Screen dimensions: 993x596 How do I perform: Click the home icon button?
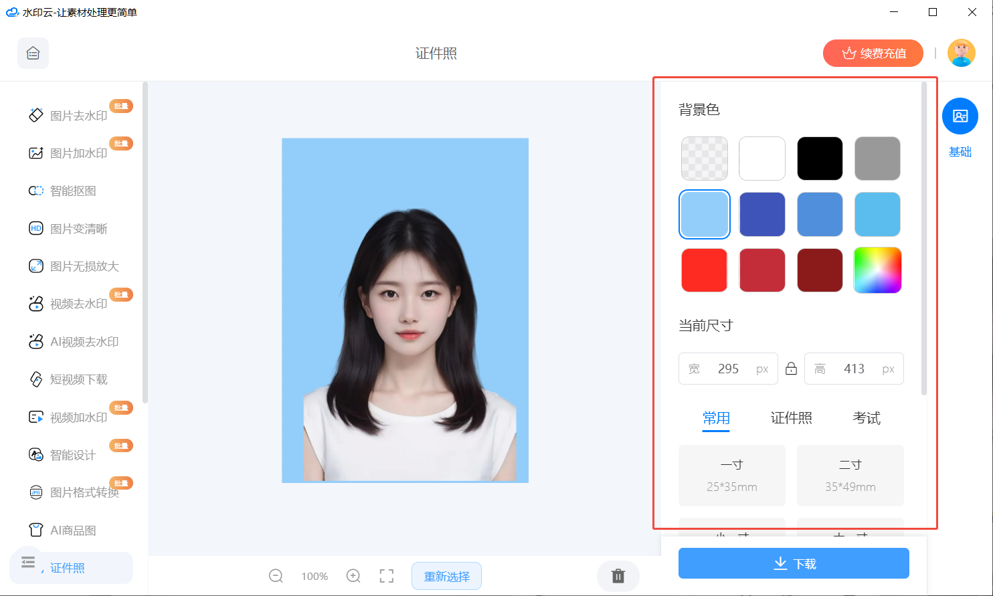tap(33, 54)
